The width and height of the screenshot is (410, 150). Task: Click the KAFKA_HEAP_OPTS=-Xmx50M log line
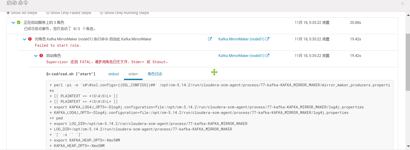[77, 146]
